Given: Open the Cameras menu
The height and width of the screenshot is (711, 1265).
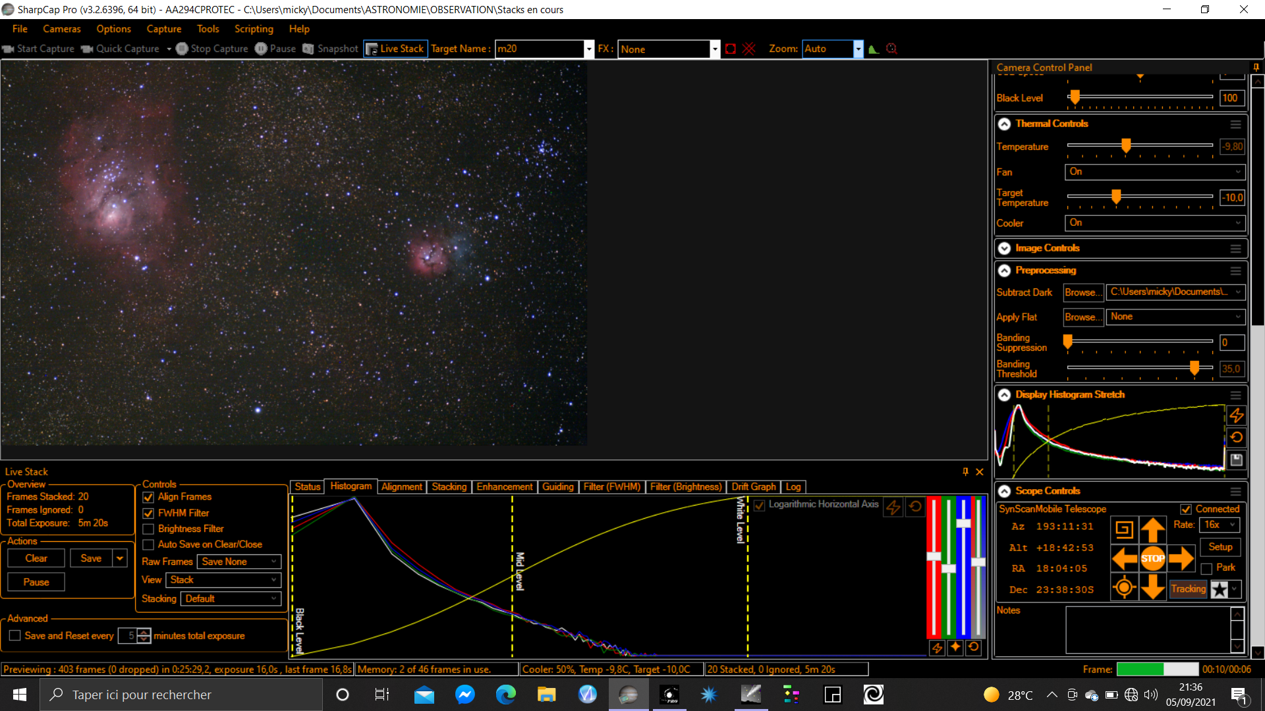Looking at the screenshot, I should (62, 29).
